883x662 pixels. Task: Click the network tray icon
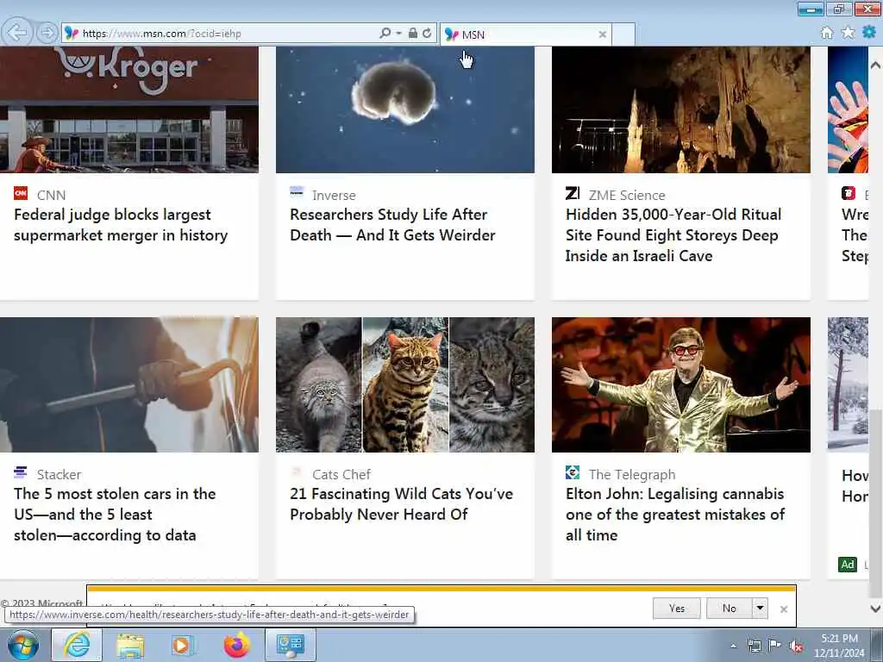coord(754,646)
